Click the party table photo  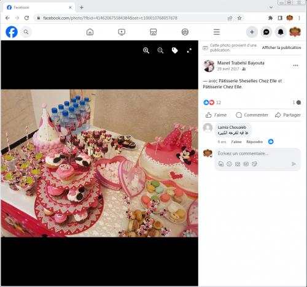99,163
